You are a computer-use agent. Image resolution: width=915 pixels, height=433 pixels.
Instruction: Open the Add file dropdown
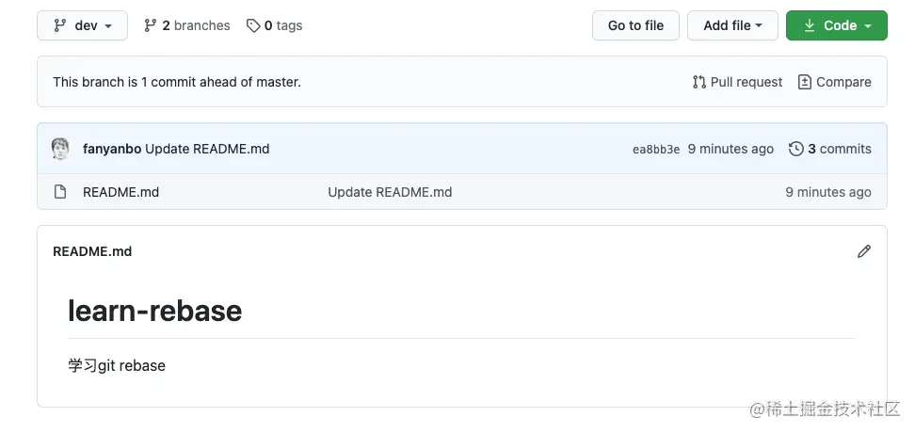[732, 25]
